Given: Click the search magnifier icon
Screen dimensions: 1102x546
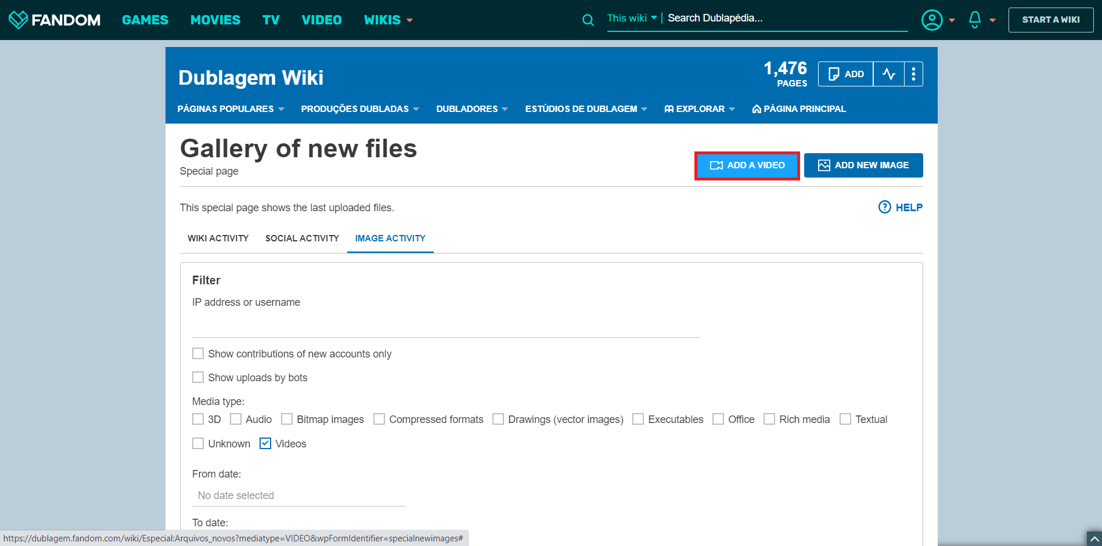Looking at the screenshot, I should [x=588, y=20].
